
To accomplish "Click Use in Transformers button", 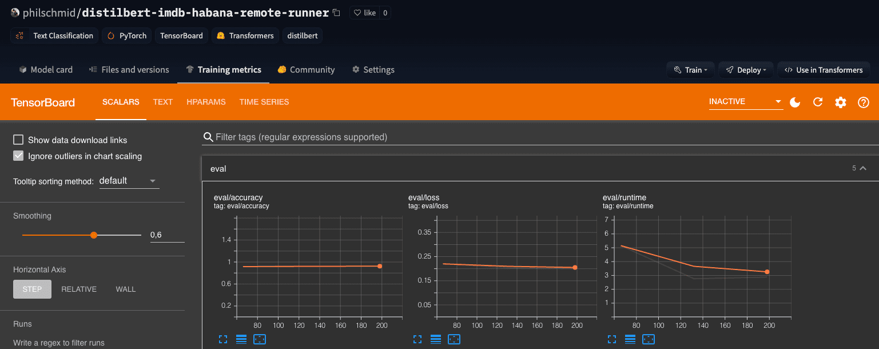I will click(x=824, y=70).
